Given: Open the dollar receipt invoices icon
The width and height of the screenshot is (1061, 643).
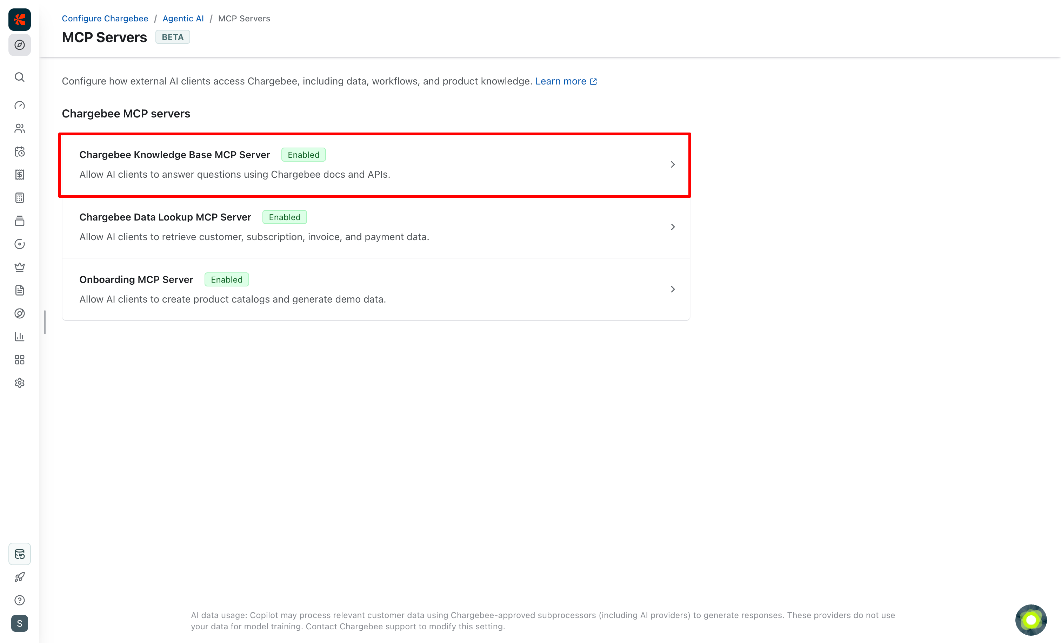Looking at the screenshot, I should click(20, 175).
